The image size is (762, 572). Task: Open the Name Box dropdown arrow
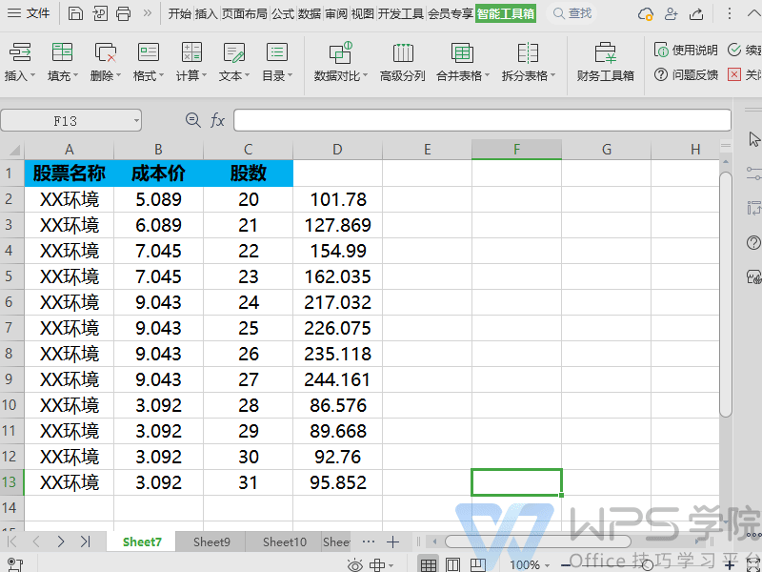136,121
